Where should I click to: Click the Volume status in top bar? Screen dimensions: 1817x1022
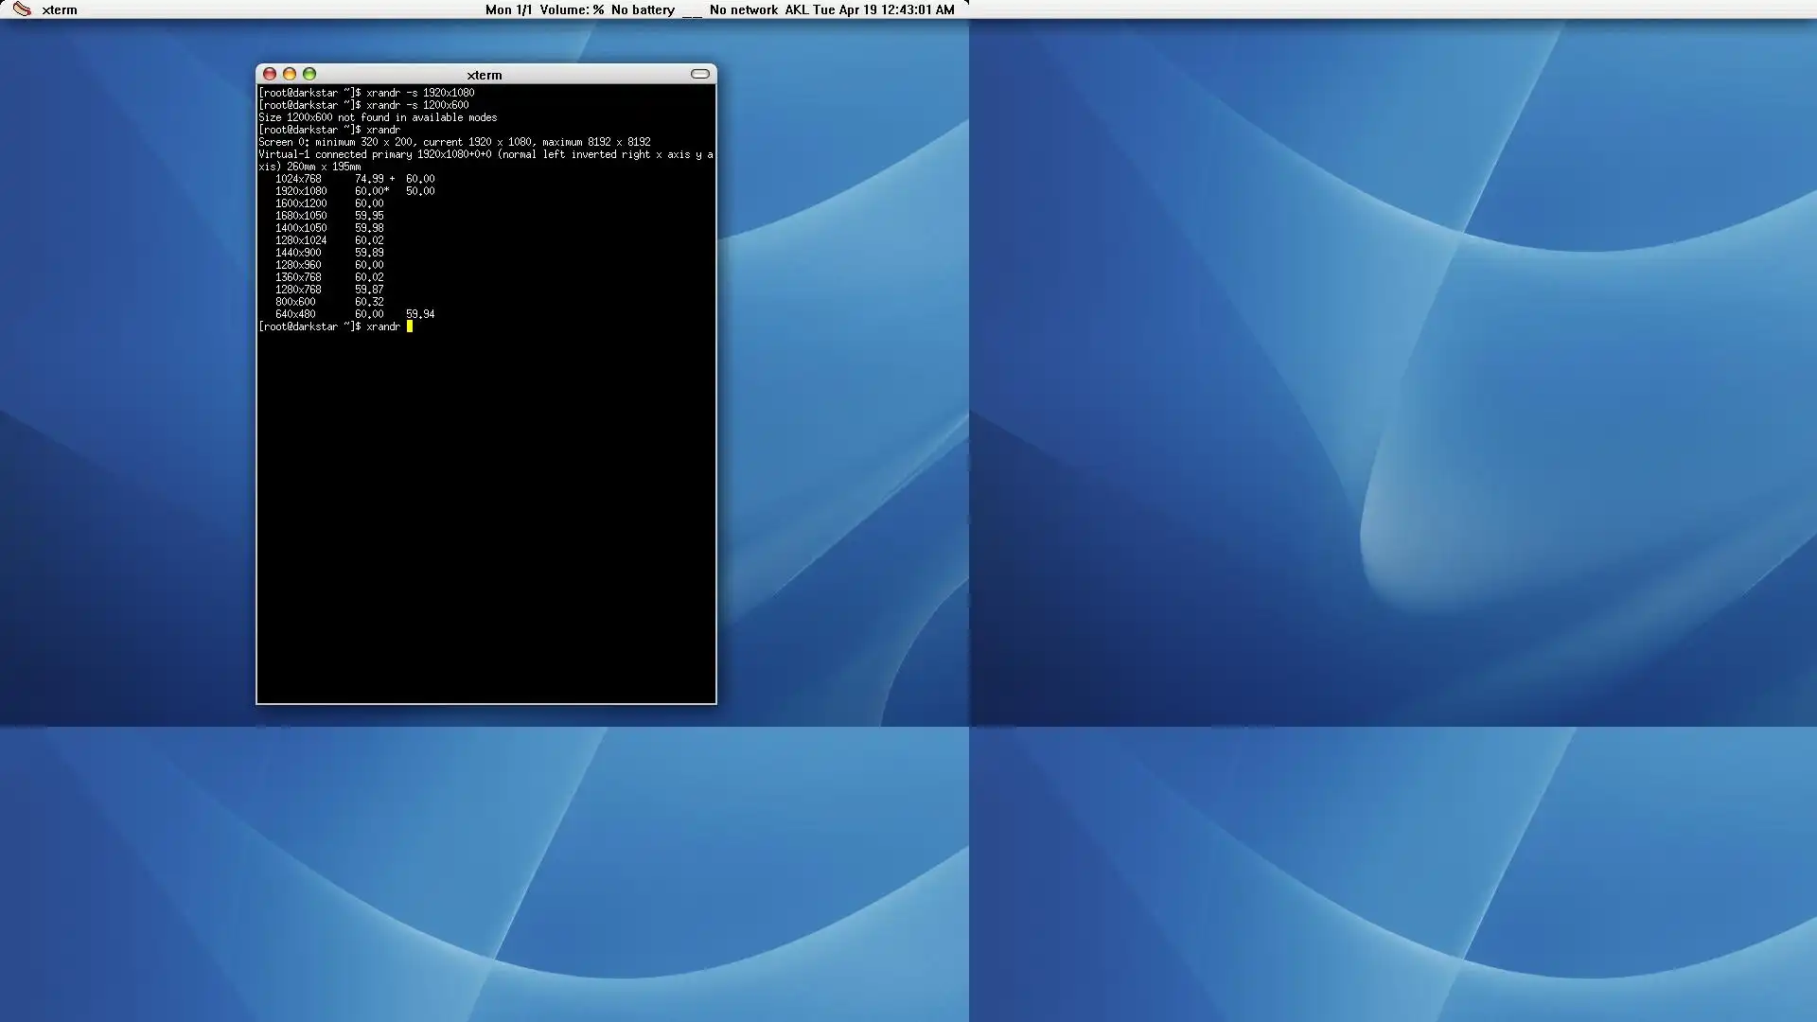(x=572, y=9)
